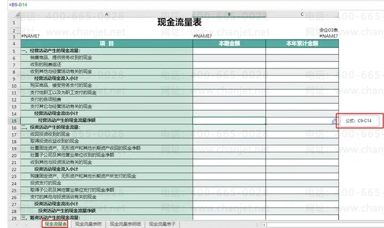
Task: Click cell 支付其它与经营活动有关的现金
Action: pos(107,107)
